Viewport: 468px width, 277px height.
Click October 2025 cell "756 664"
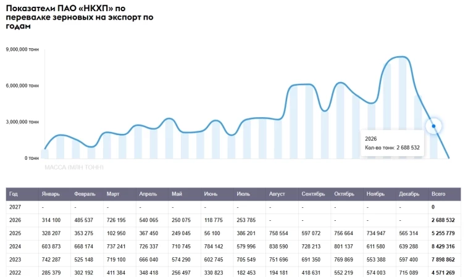[343, 233]
